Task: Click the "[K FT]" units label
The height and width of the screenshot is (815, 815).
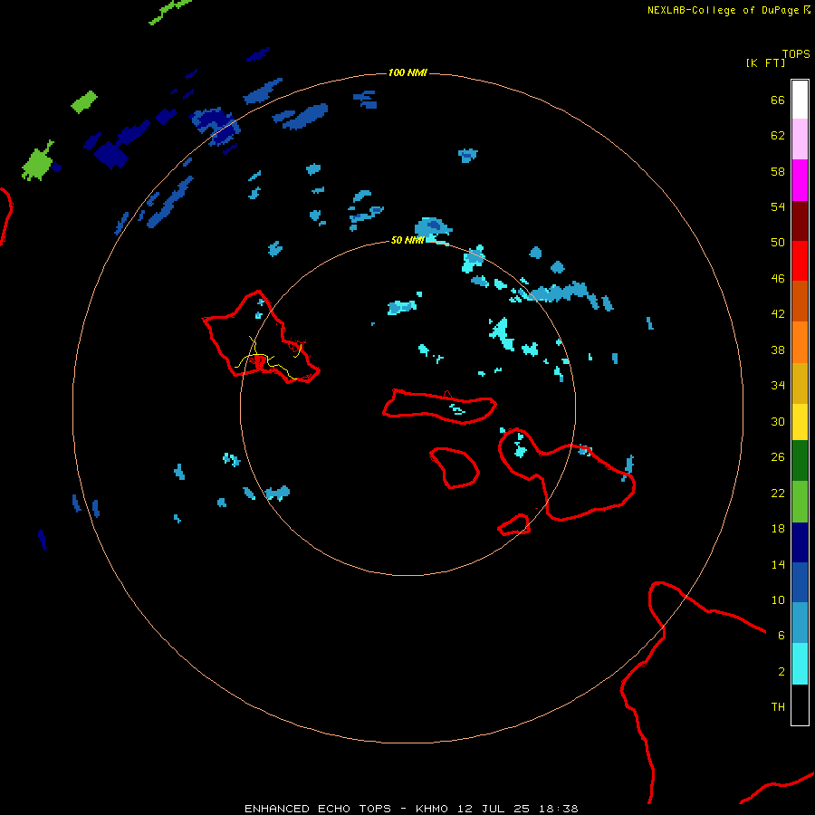Action: click(x=765, y=62)
